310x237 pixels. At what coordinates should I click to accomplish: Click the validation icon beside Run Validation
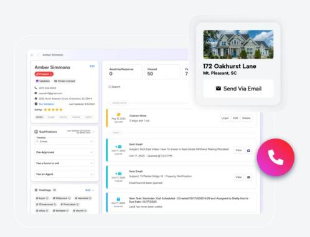[35, 104]
